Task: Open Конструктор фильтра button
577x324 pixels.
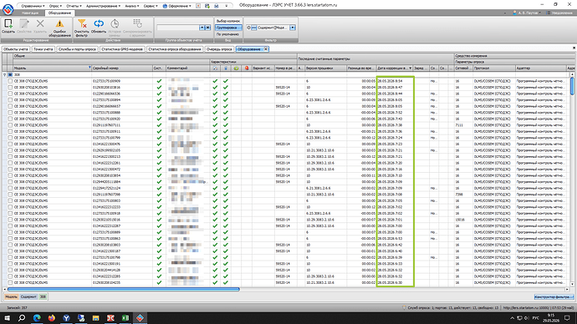Action: coord(554,296)
